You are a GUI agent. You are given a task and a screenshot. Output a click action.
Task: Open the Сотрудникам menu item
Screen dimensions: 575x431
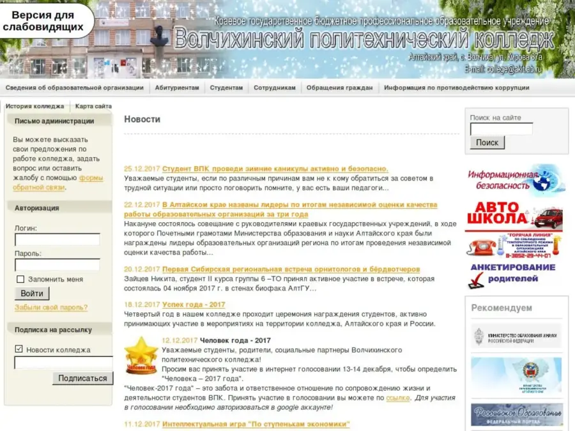[275, 87]
